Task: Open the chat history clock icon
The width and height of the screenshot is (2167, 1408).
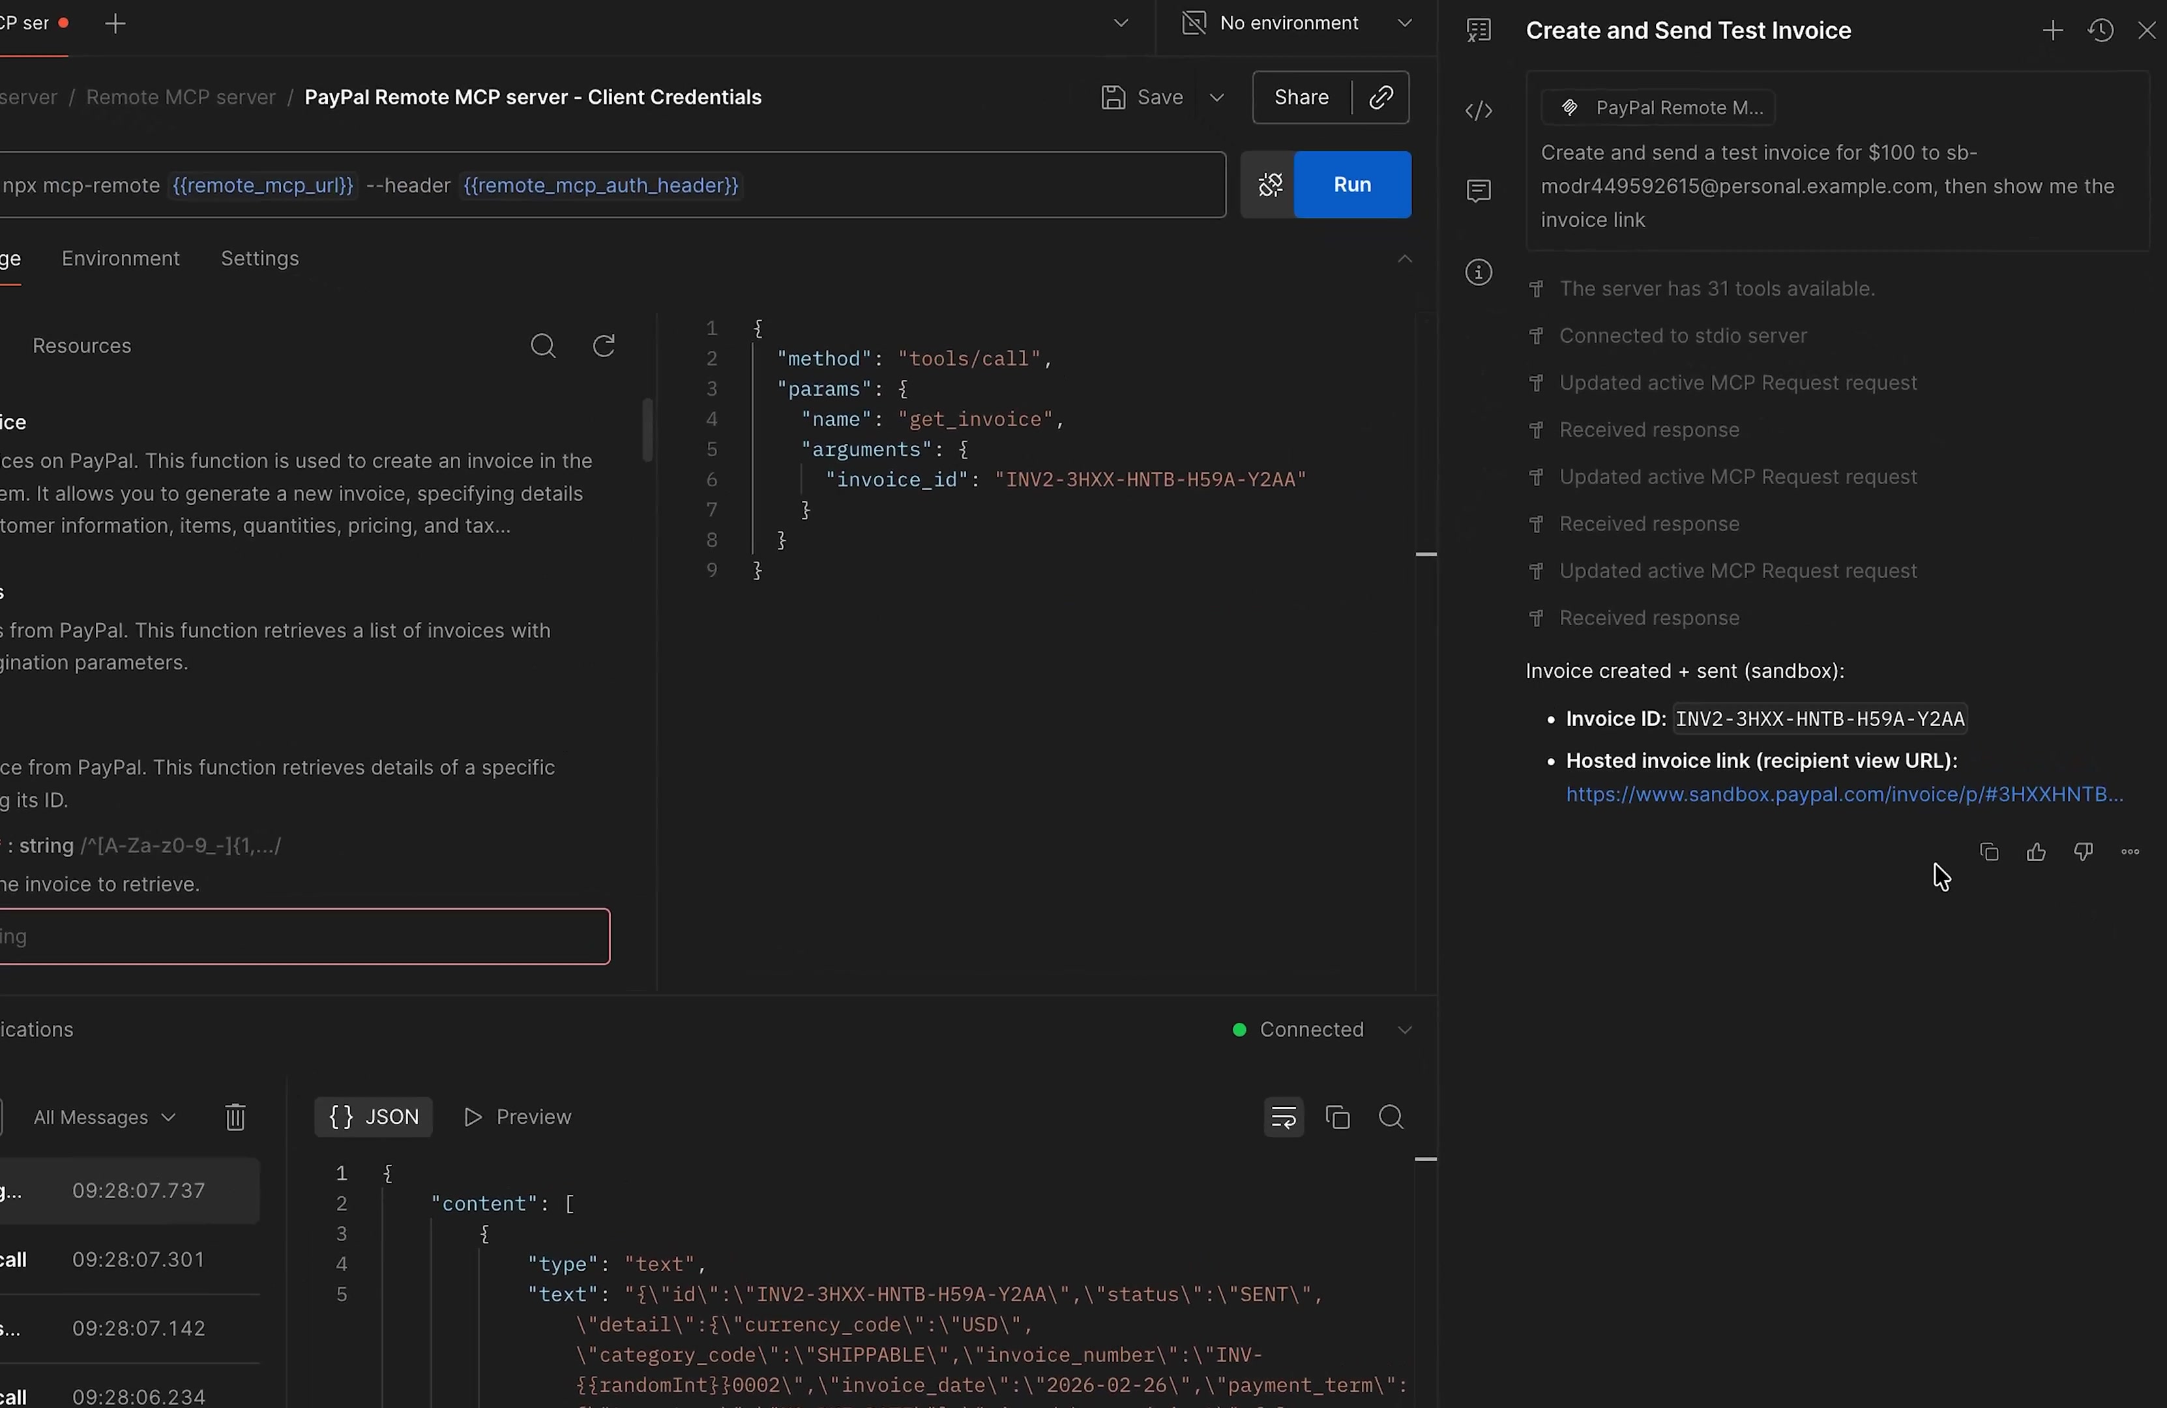Action: tap(2101, 31)
